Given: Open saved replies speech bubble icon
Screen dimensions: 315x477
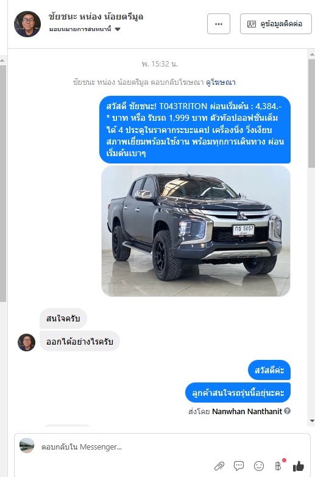Looking at the screenshot, I should pyautogui.click(x=239, y=466).
